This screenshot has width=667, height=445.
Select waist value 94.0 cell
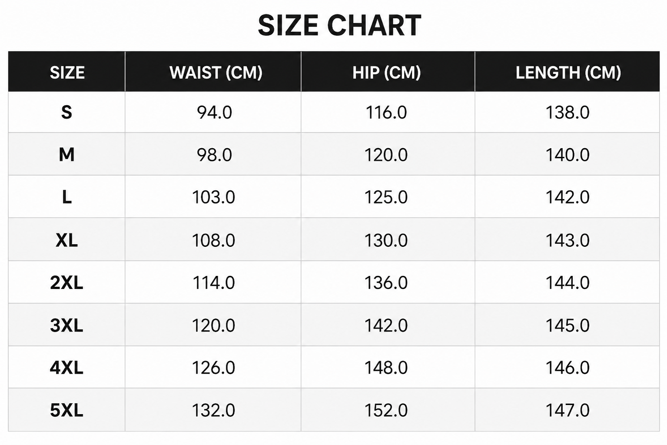(x=214, y=113)
